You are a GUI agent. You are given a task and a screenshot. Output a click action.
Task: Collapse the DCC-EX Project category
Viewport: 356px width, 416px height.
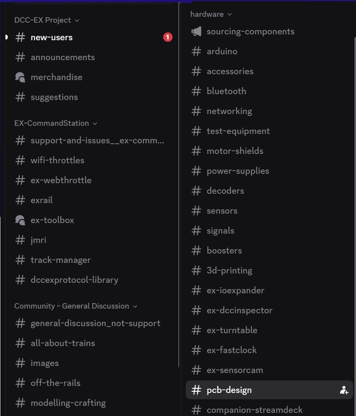(77, 20)
